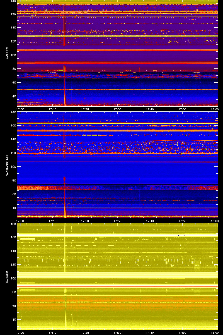Pick the 100 frequency label on Palehua axis

coord(13,278)
